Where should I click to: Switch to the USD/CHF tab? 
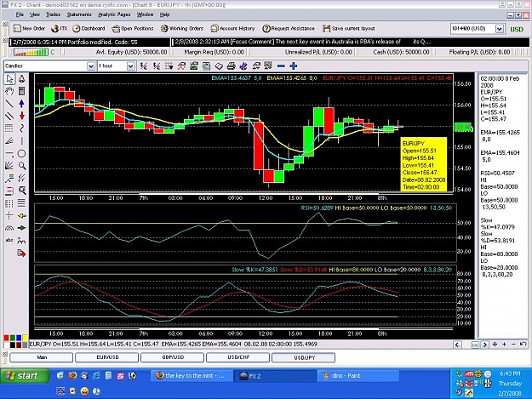coord(237,357)
